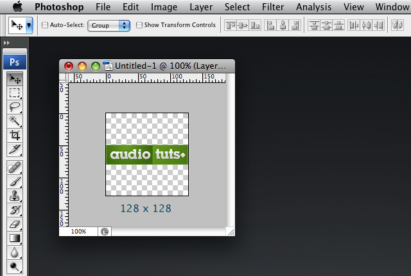
Task: Toggle Show Transform Controls checkbox
Action: click(139, 25)
